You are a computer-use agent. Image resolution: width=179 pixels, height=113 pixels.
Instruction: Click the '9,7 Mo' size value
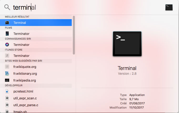[134, 99]
